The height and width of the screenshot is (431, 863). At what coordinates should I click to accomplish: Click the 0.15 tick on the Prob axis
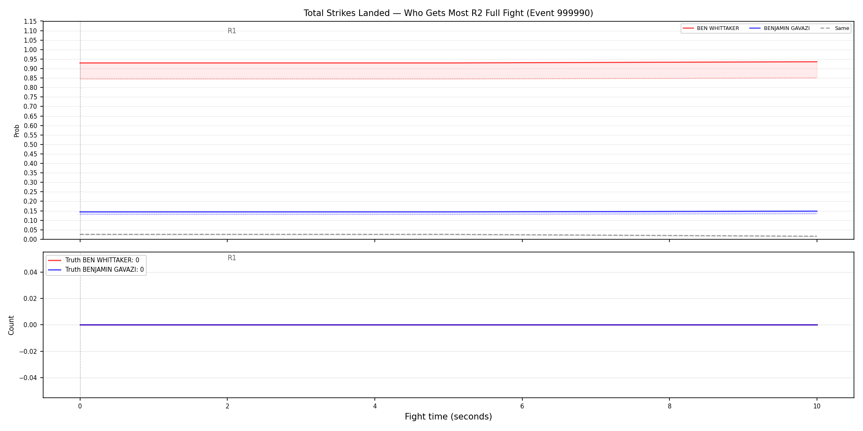pos(30,211)
